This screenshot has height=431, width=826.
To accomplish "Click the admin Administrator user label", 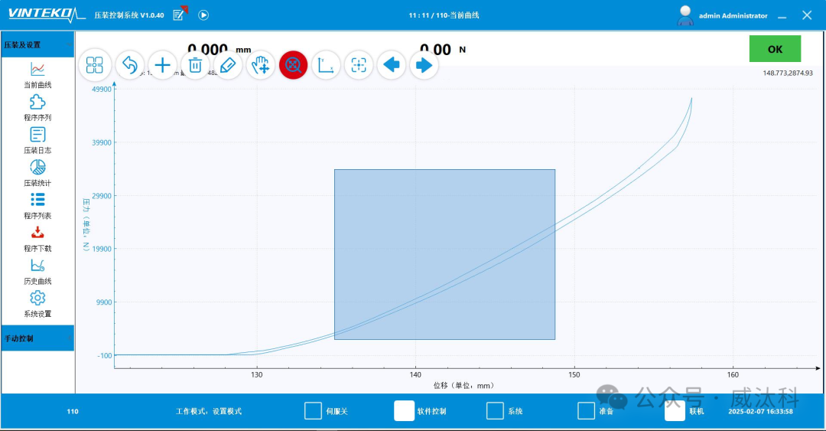I will [733, 16].
